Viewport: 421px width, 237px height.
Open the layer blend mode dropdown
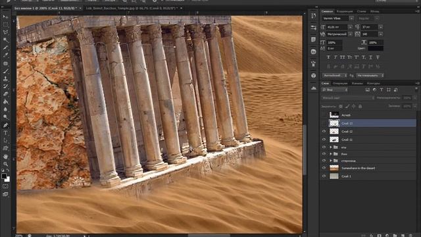[x=348, y=98]
